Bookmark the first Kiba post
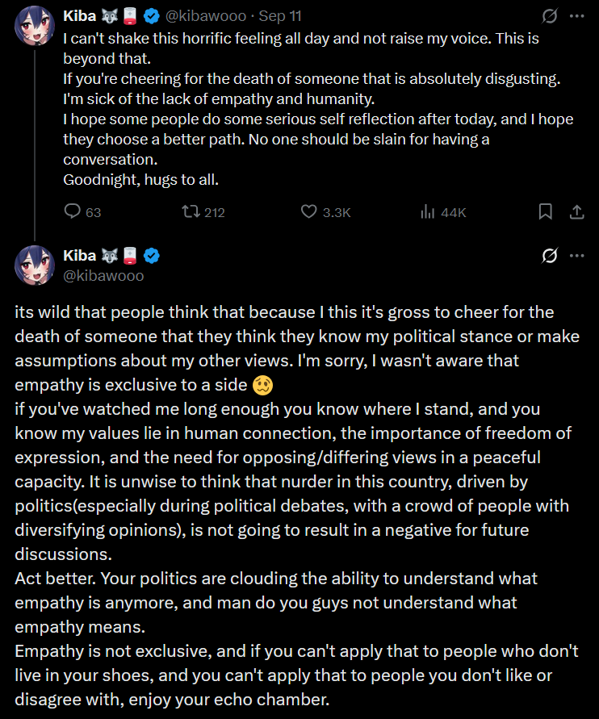 point(546,211)
